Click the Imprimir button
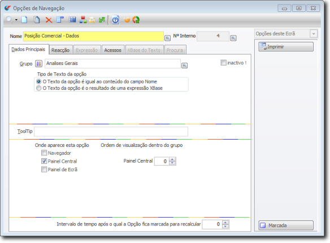 pyautogui.click(x=286, y=46)
